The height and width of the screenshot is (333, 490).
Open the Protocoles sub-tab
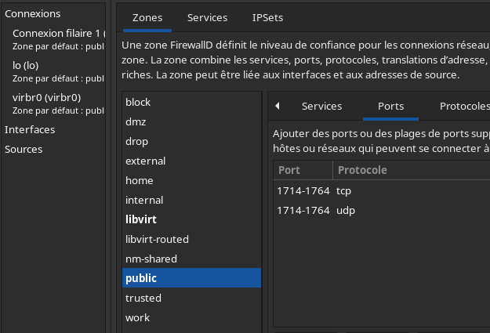tap(463, 106)
